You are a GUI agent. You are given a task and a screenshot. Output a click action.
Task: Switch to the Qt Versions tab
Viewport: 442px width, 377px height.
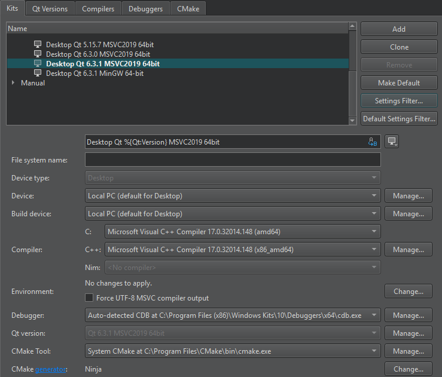click(x=50, y=9)
